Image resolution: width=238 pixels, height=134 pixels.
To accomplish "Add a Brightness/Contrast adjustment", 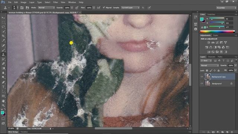I will (x=209, y=42).
